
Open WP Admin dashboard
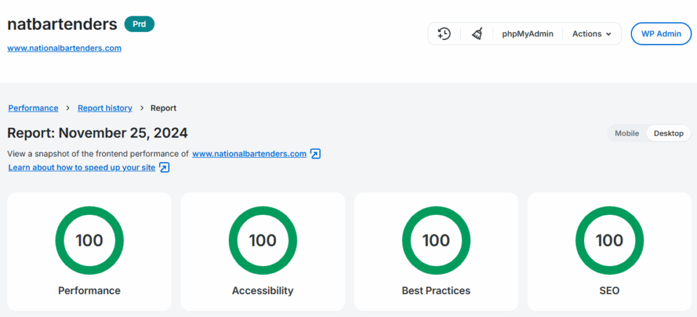(660, 34)
